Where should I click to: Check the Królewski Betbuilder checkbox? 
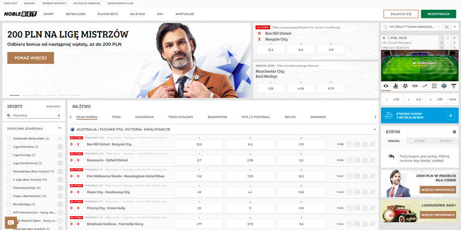9,139
